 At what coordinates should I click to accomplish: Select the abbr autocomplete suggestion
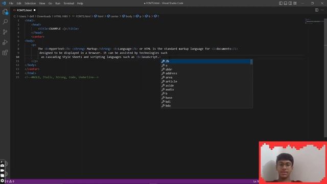click(206, 70)
